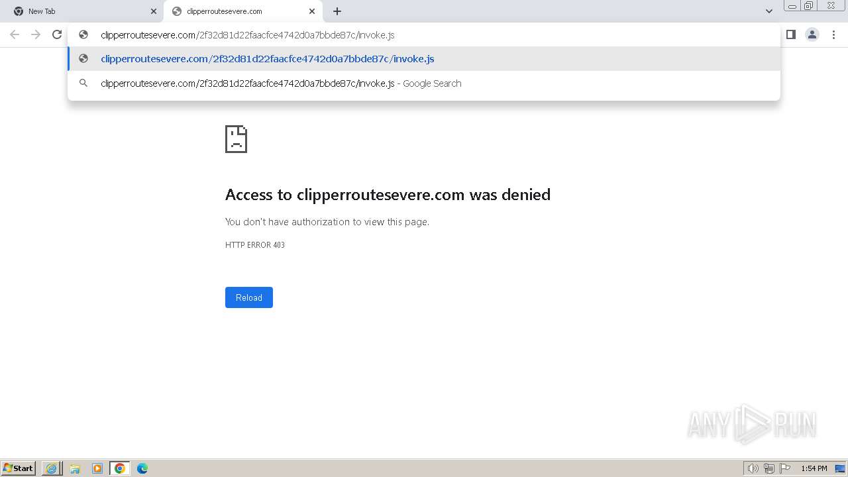
Task: Click the clock showing 1:54 PM
Action: pyautogui.click(x=814, y=468)
